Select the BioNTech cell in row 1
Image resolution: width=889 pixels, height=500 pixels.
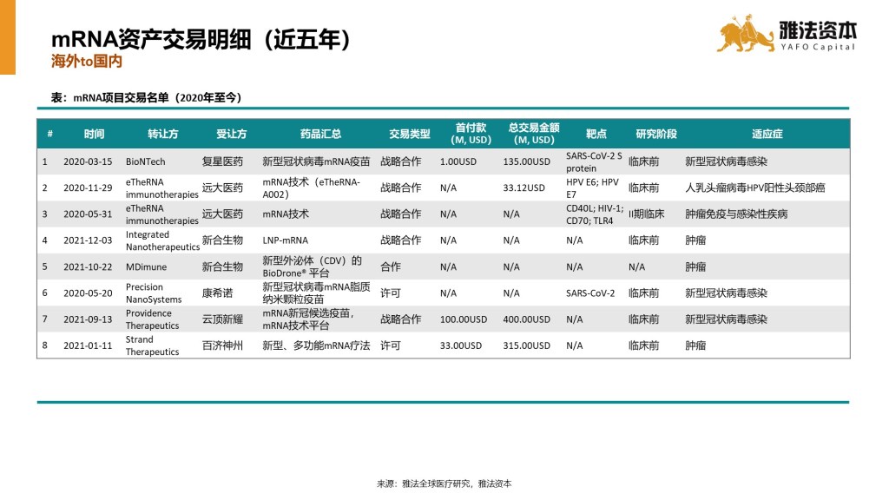(145, 161)
